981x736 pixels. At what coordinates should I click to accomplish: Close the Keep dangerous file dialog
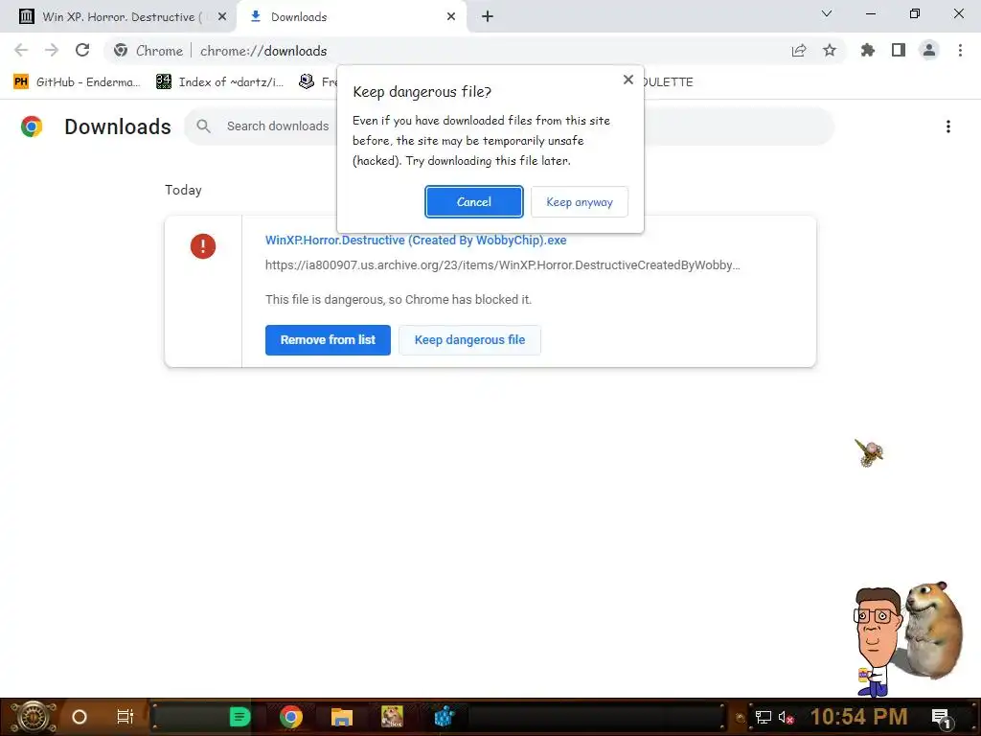[x=628, y=80]
